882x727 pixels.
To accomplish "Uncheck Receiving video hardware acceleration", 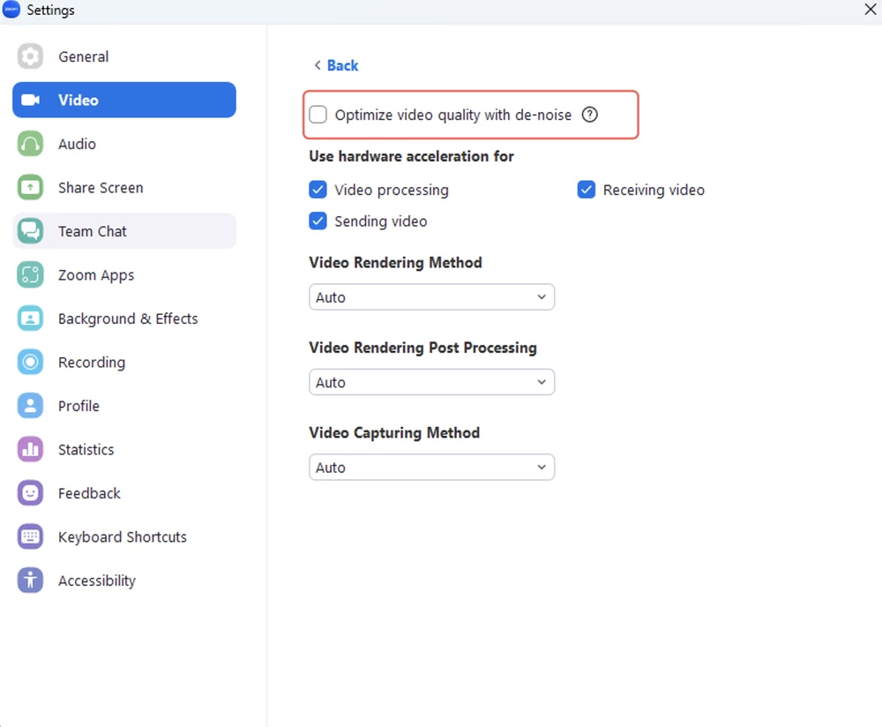I will pyautogui.click(x=587, y=190).
